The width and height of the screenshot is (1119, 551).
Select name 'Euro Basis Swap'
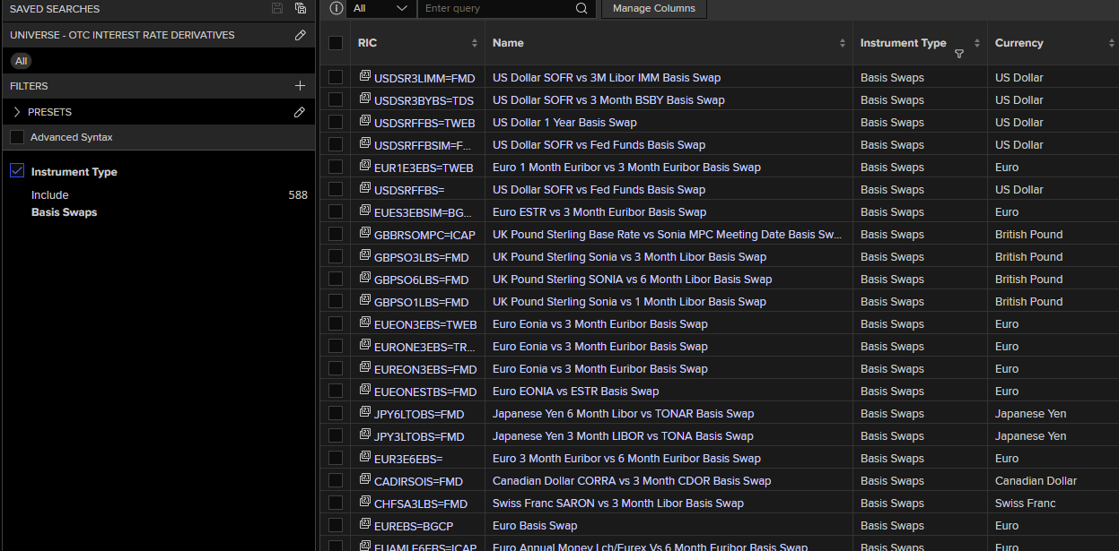535,526
